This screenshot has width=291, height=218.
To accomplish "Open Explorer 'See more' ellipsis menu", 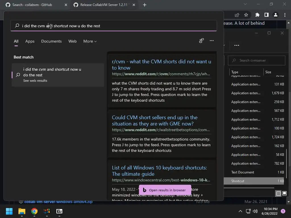I will click(x=237, y=45).
